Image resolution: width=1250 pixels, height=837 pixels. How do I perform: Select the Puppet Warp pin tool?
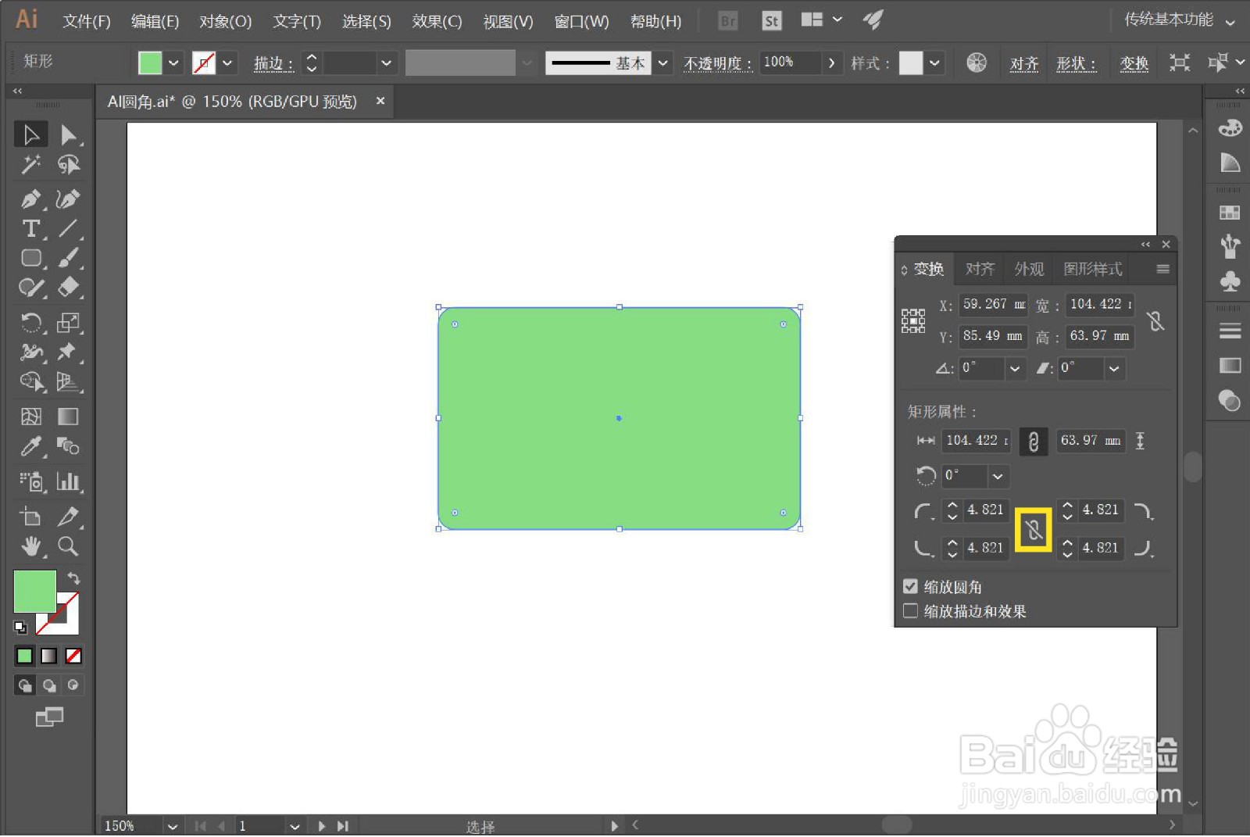point(69,352)
